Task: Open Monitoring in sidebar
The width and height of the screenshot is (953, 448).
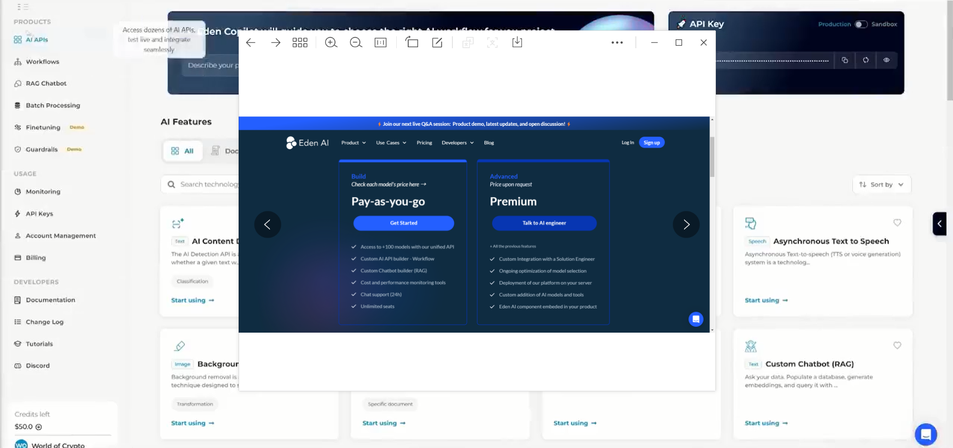Action: [x=37, y=191]
